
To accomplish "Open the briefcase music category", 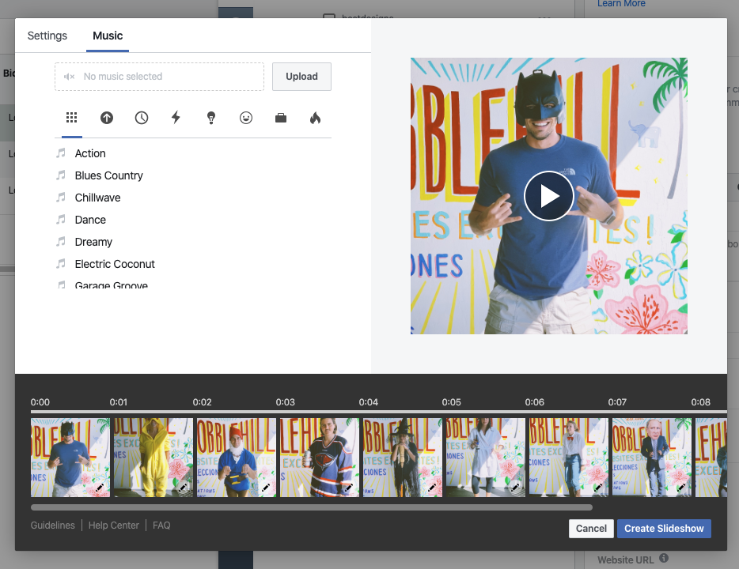I will click(x=281, y=118).
